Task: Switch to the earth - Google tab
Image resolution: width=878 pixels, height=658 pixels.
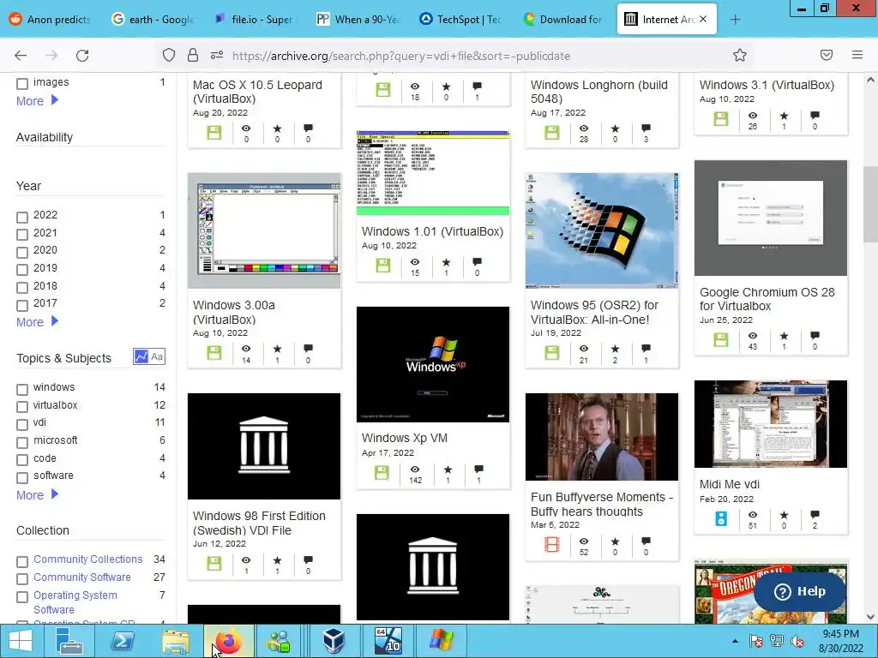Action: tap(153, 20)
